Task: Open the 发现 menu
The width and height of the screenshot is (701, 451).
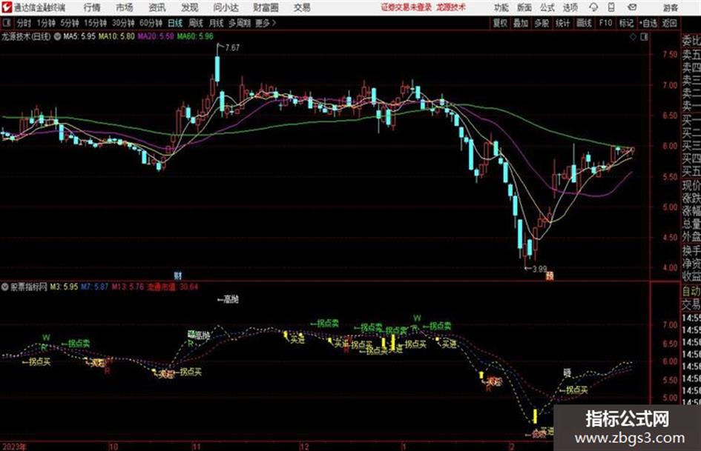Action: [x=190, y=7]
